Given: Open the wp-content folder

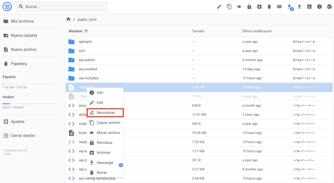Looking at the screenshot, I should point(88,69).
